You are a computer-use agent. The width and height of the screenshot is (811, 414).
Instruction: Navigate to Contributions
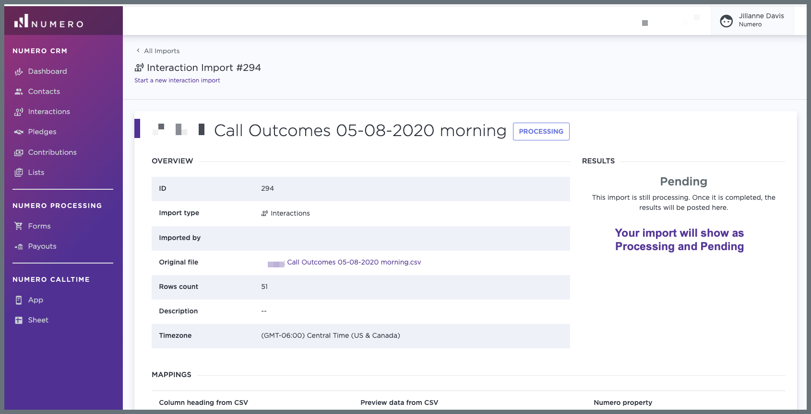pyautogui.click(x=52, y=152)
